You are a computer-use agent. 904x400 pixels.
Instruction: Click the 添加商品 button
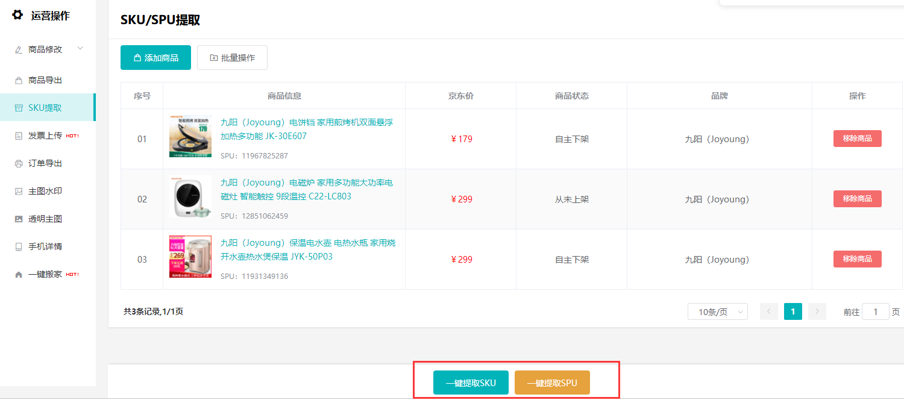coord(155,58)
